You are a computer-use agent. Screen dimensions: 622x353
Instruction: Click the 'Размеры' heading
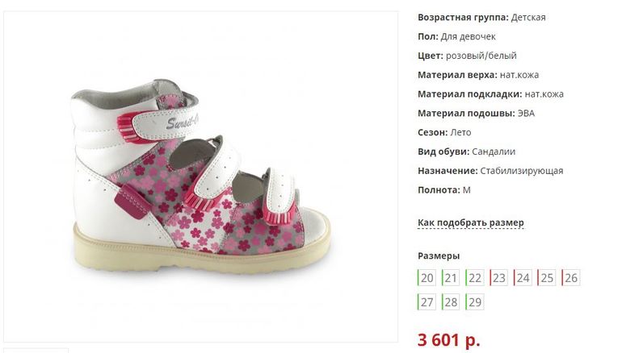click(439, 256)
